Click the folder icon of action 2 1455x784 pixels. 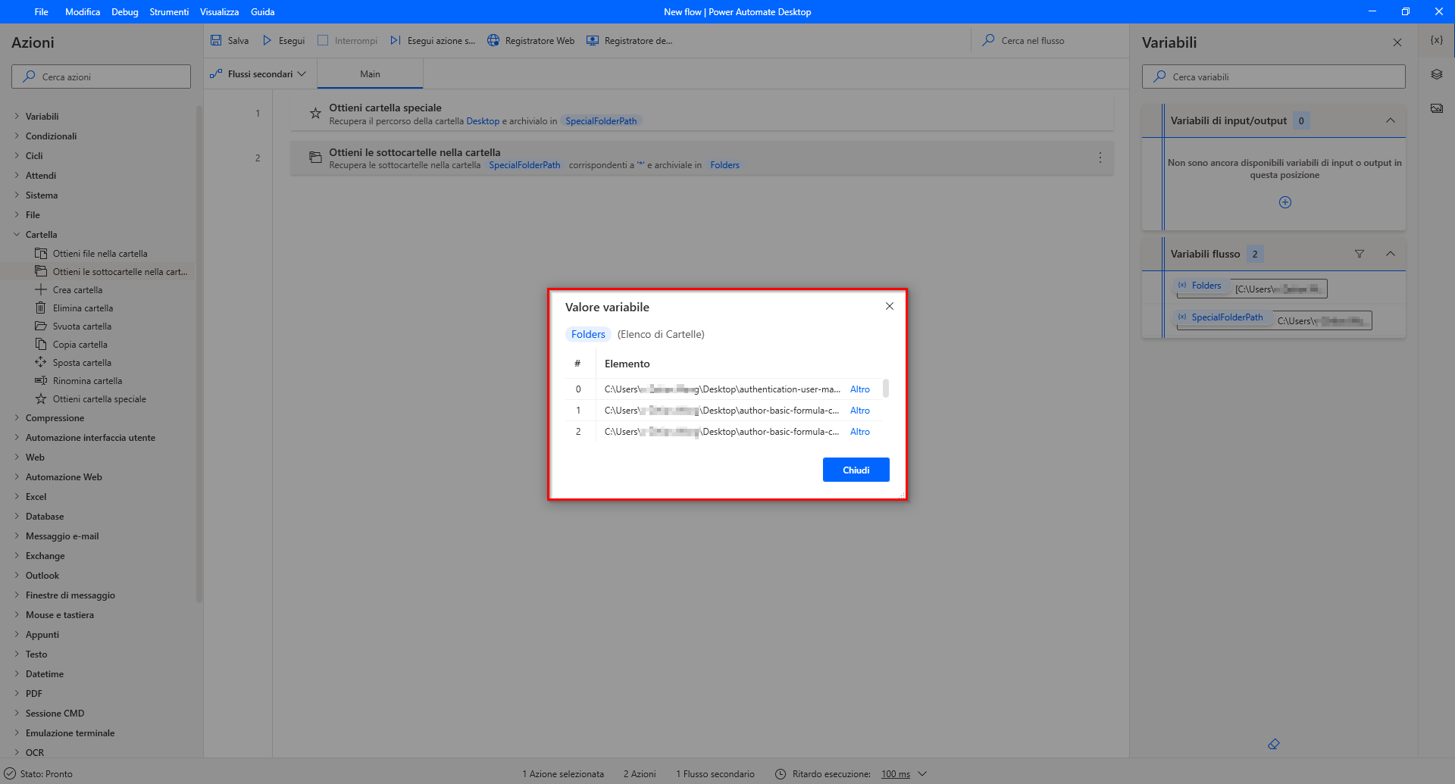(315, 158)
